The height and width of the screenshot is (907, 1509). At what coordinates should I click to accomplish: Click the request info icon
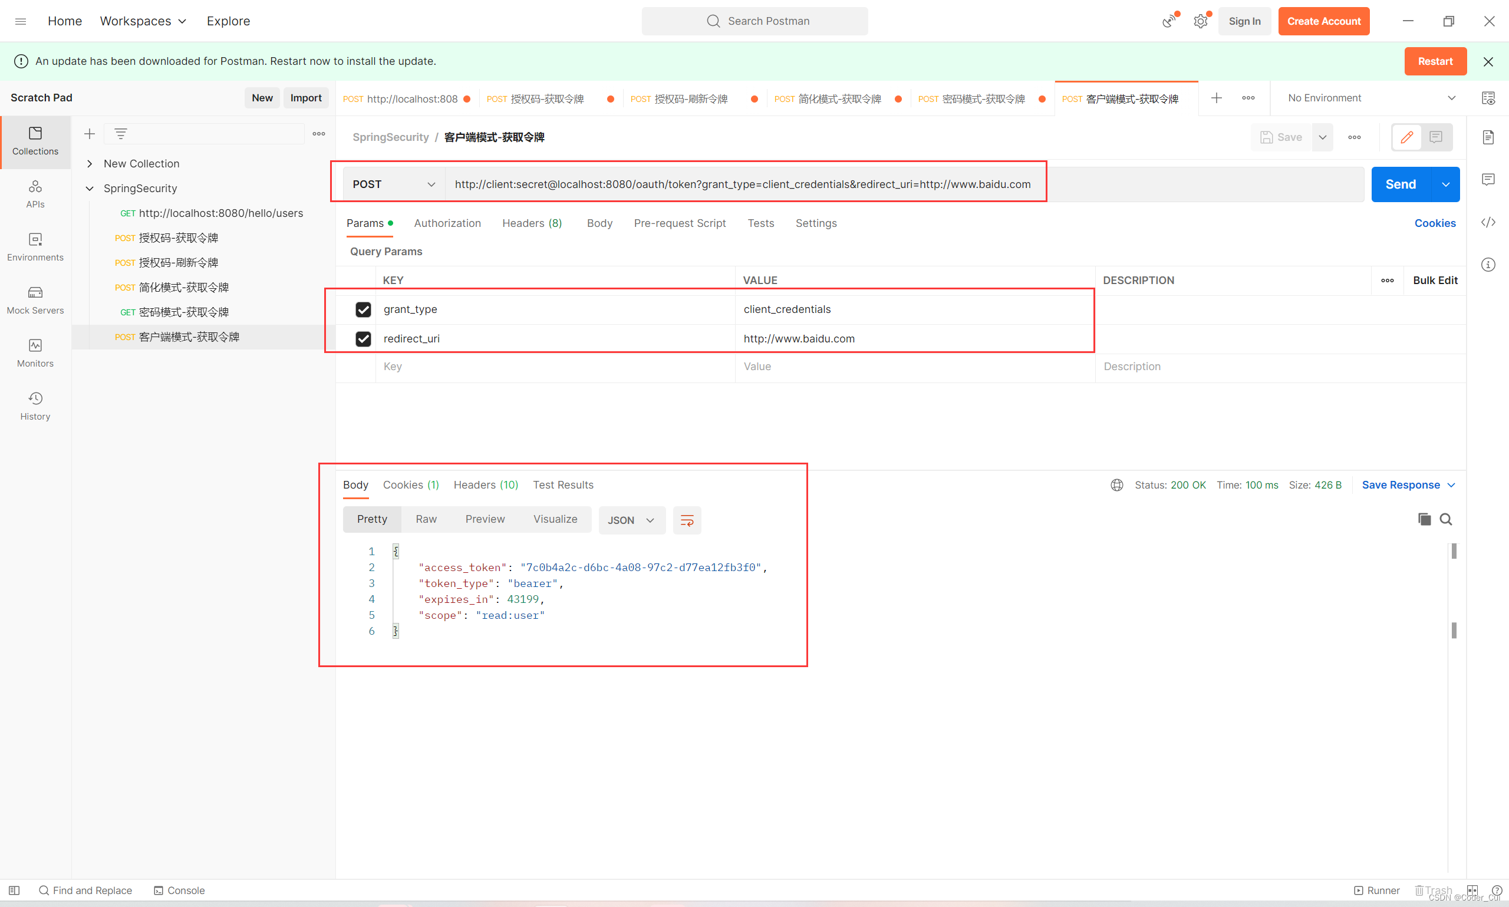click(x=1488, y=265)
